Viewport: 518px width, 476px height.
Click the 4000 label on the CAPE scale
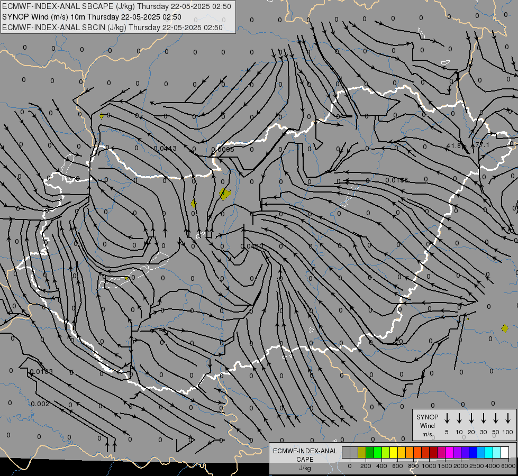[493, 466]
